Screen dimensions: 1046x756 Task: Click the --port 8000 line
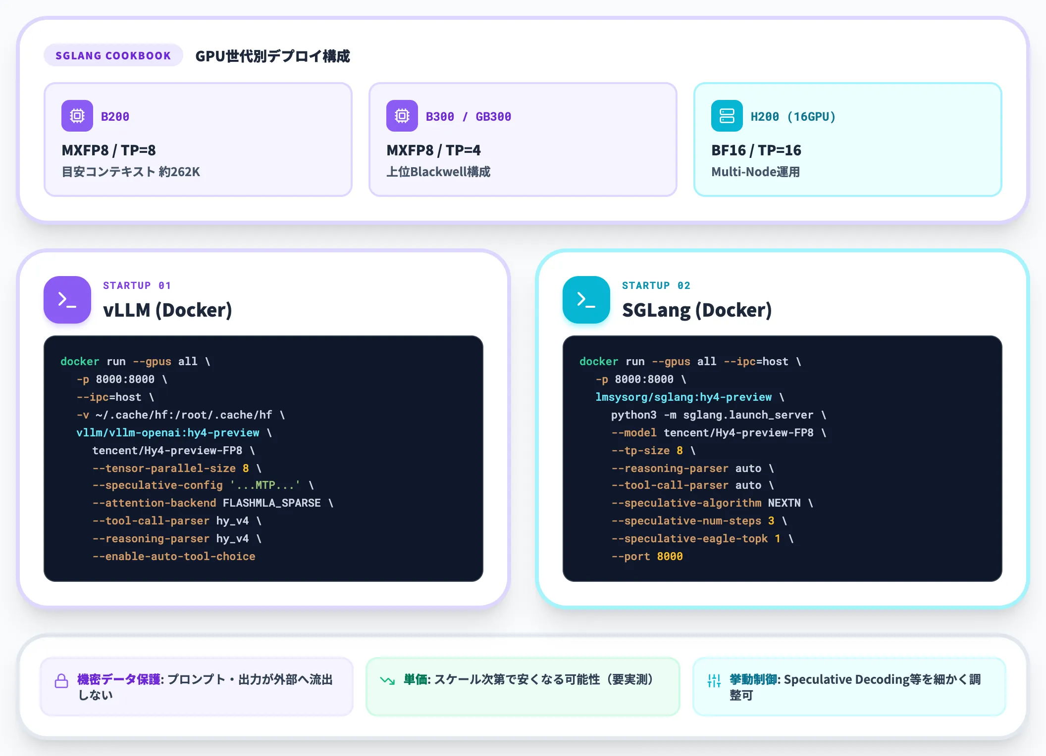pos(647,556)
